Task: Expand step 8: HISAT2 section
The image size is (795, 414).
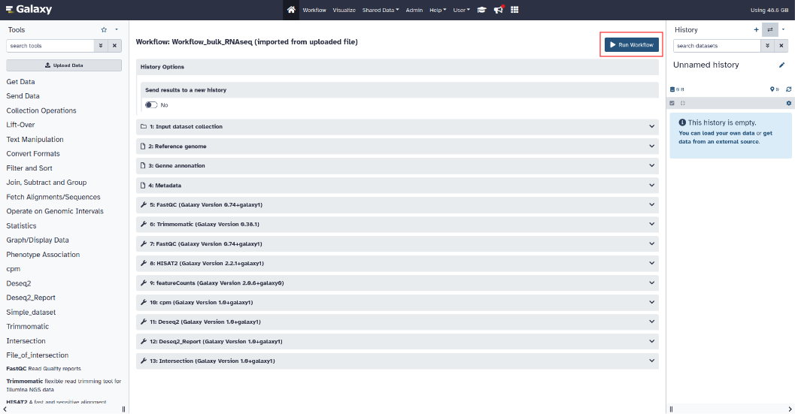Action: click(x=397, y=263)
